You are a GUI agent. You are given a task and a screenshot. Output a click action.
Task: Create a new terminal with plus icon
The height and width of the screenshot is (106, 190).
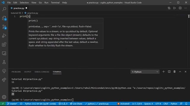[164, 72]
